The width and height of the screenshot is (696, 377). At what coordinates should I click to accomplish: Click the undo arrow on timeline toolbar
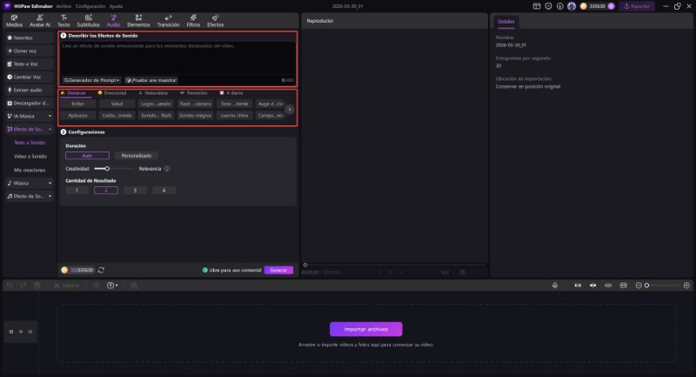(x=10, y=286)
